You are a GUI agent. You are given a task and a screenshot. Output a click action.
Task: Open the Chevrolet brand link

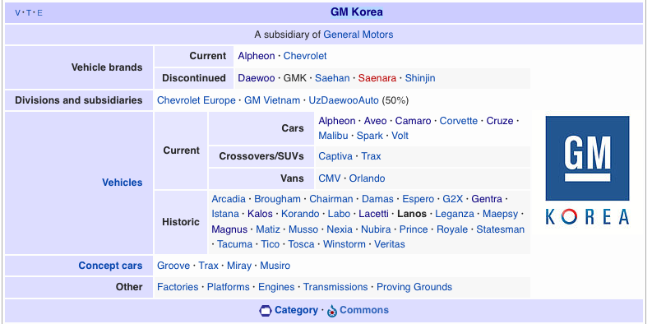pyautogui.click(x=305, y=56)
